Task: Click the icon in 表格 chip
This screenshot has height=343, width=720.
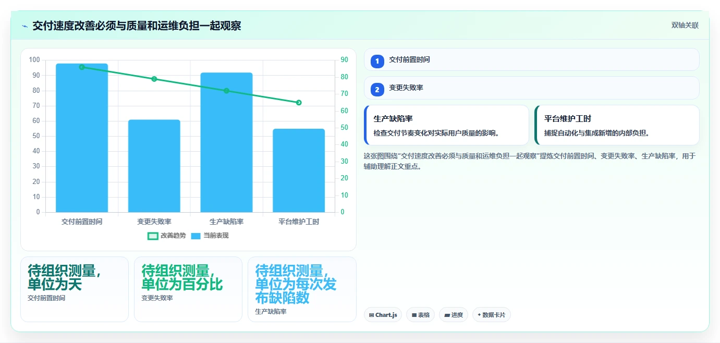Action: coord(414,315)
